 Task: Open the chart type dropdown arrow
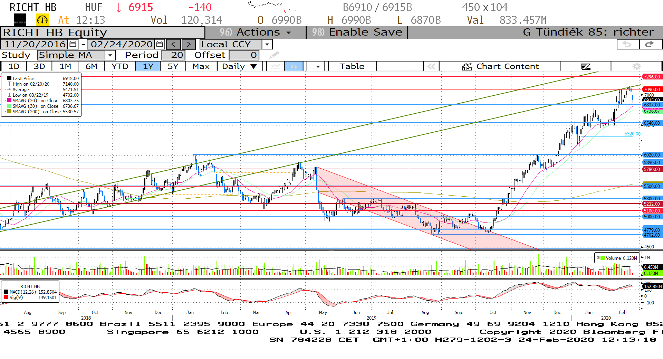318,66
